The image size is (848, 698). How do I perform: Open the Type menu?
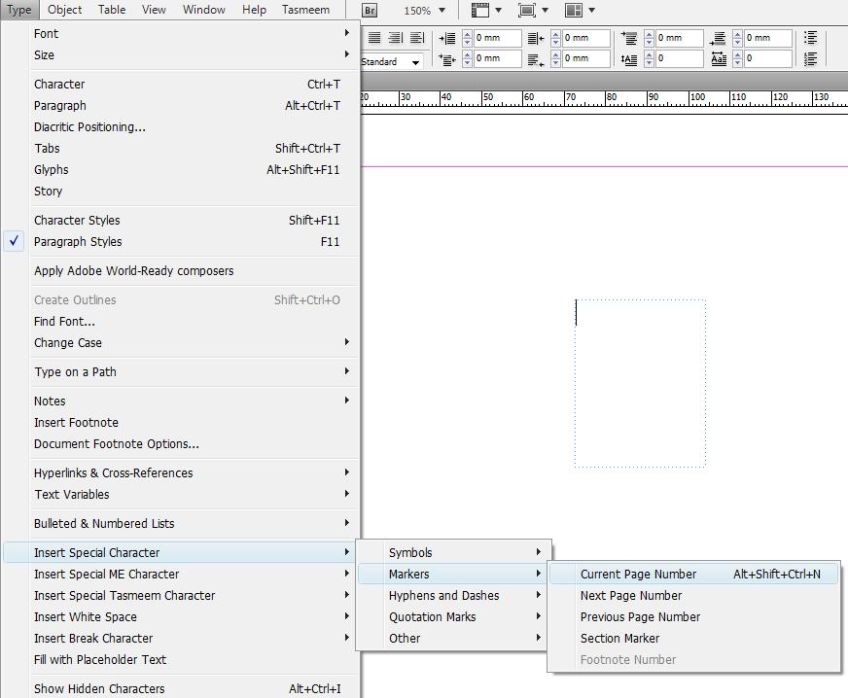[18, 10]
